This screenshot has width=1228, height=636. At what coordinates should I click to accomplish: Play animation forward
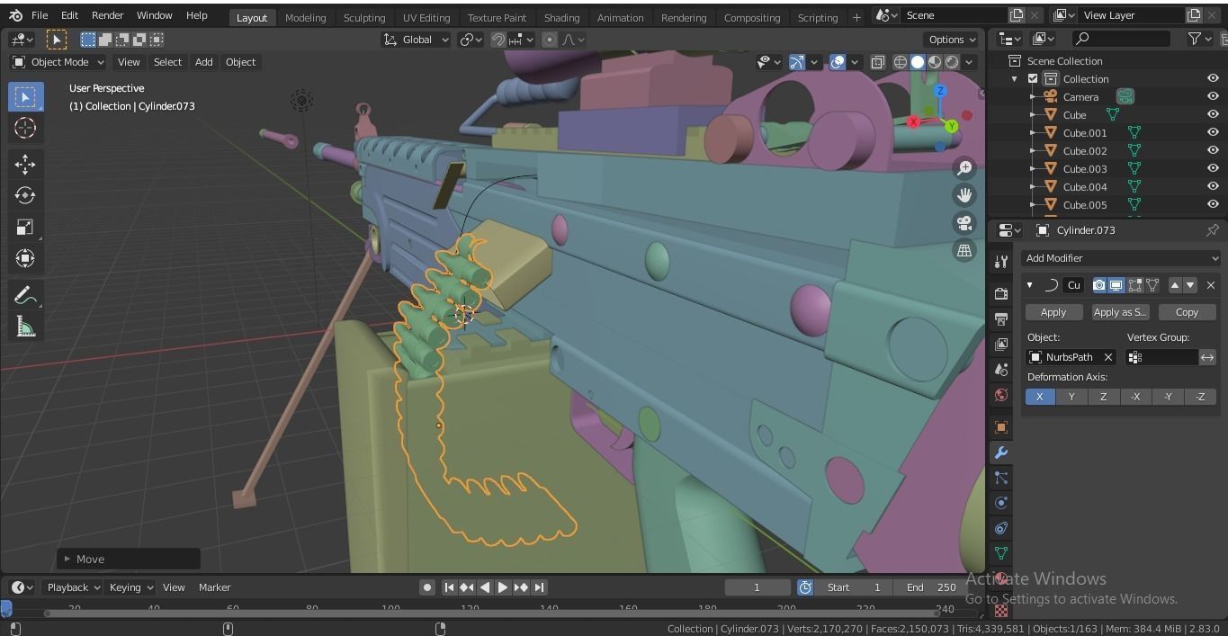pyautogui.click(x=503, y=587)
